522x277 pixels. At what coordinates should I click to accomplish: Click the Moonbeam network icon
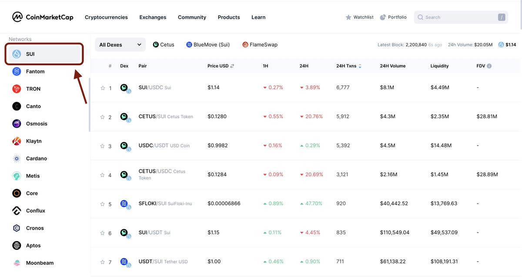pos(17,263)
